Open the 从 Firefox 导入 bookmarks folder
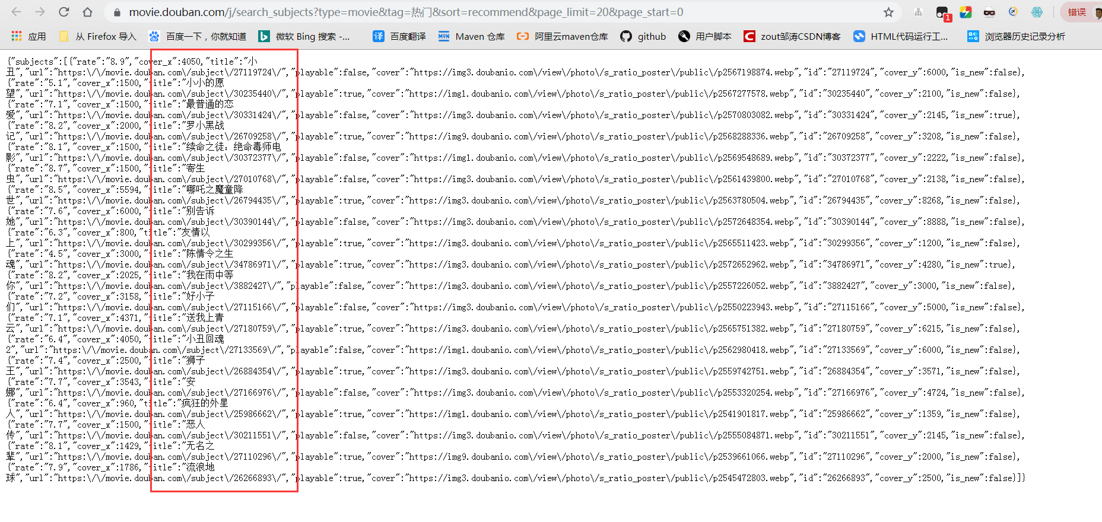 [98, 36]
